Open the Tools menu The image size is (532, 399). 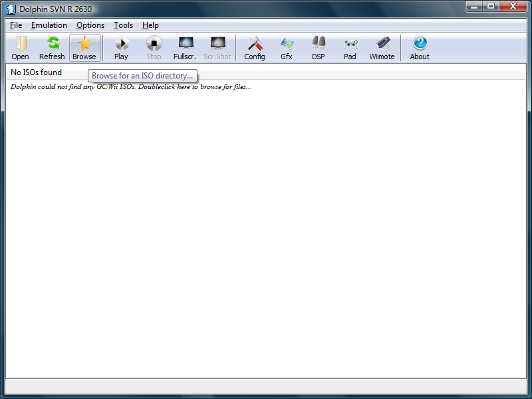coord(123,25)
